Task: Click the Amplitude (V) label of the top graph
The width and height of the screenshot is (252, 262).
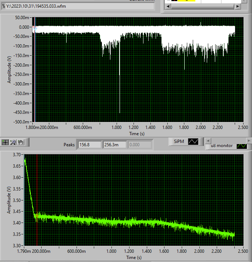Action: 9,70
